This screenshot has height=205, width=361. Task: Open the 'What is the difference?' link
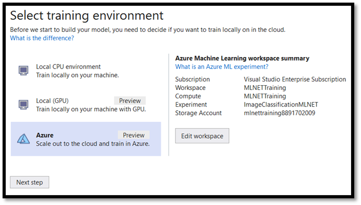pos(42,38)
